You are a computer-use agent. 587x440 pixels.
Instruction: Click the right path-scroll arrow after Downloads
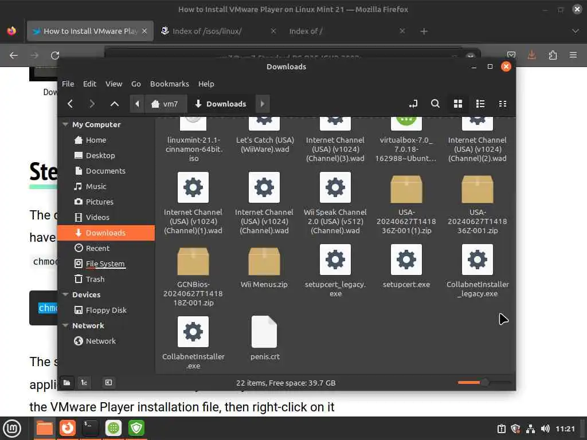pyautogui.click(x=262, y=104)
